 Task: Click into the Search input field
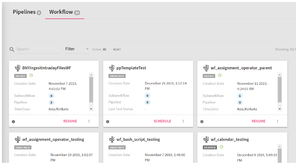click(38, 49)
